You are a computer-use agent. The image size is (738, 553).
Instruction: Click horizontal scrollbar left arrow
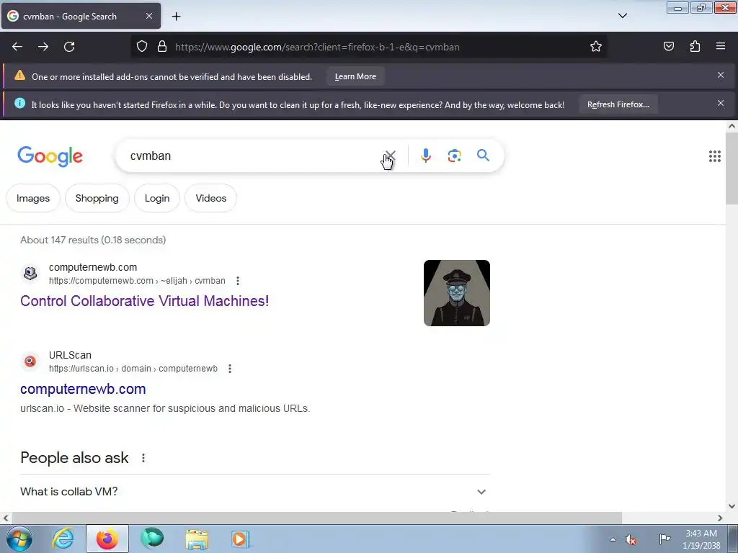click(x=6, y=518)
